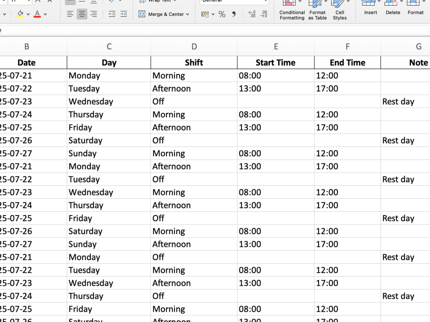Click the Accounting Number Format icon
This screenshot has height=322, width=430.
click(205, 14)
